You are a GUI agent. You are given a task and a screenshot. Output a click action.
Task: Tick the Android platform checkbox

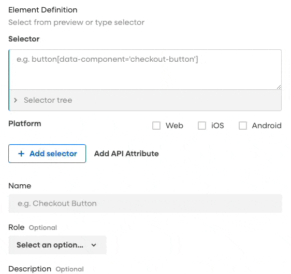[242, 126]
